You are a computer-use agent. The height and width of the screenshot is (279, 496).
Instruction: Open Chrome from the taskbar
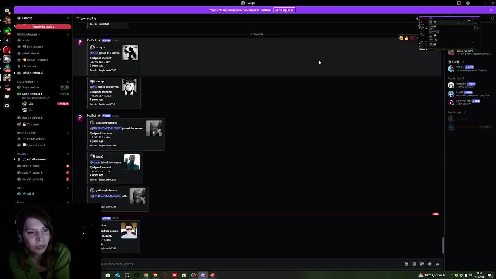(146, 276)
